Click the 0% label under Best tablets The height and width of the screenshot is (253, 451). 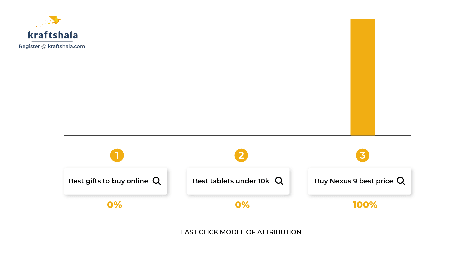(242, 205)
